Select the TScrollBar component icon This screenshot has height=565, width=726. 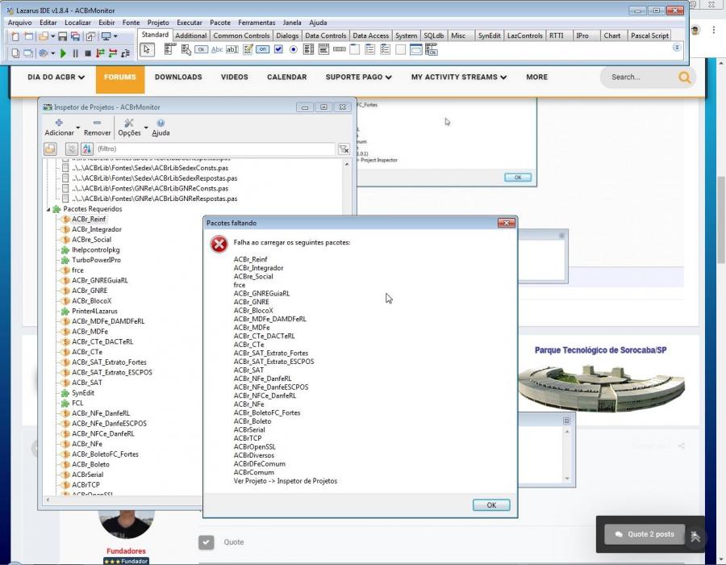(340, 49)
